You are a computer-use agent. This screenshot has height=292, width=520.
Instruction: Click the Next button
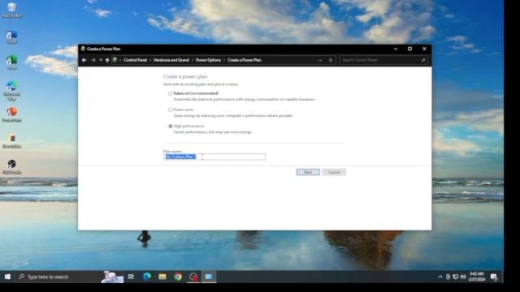tap(308, 172)
